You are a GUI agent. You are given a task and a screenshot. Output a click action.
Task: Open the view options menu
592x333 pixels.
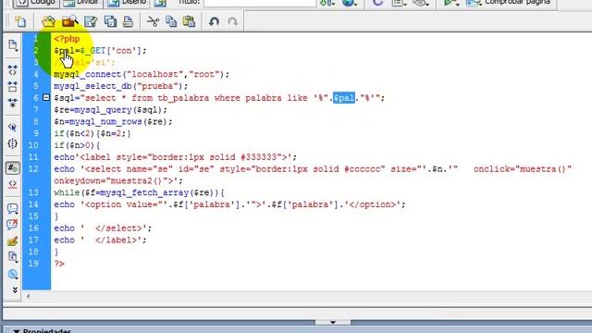[x=399, y=3]
